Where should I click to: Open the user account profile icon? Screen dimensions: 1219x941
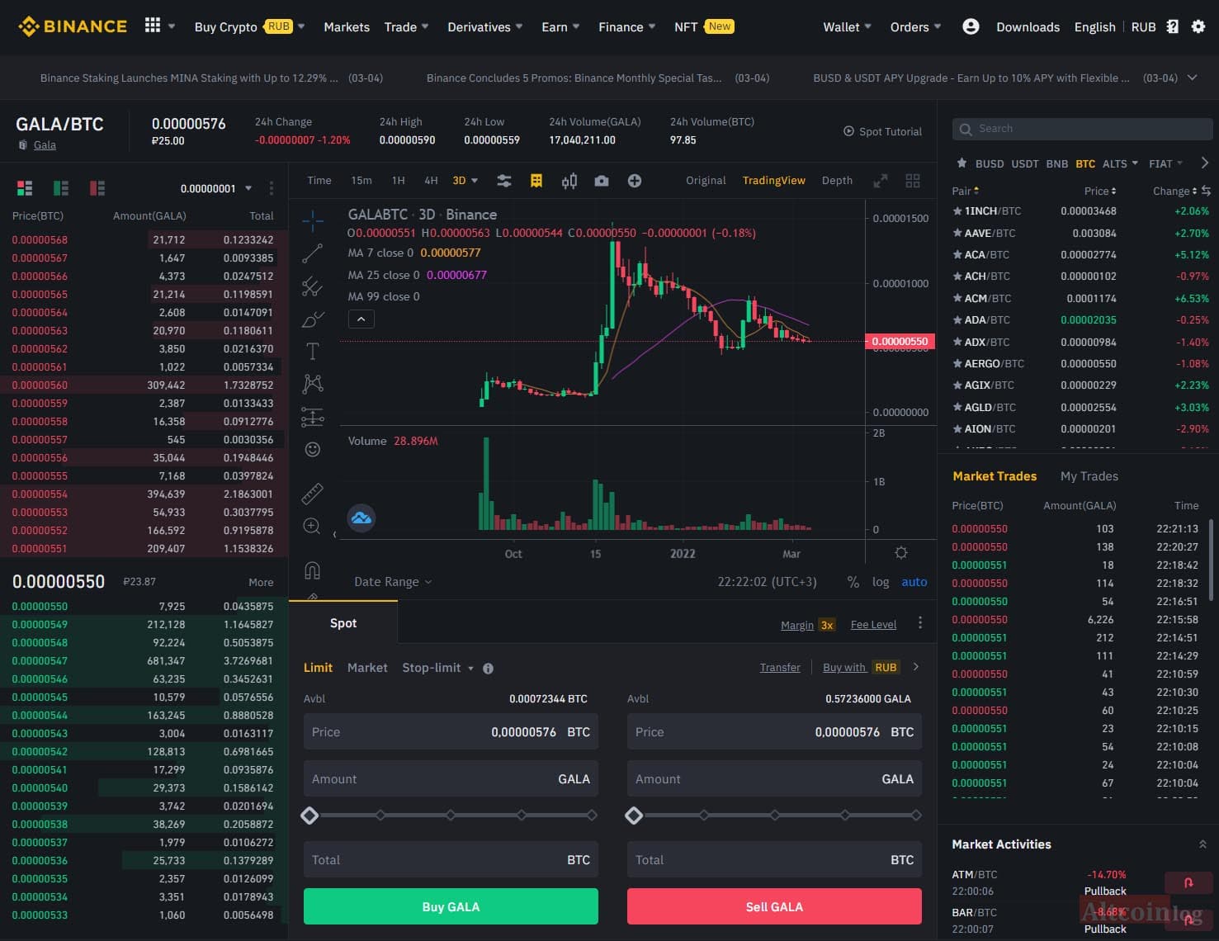(x=971, y=26)
